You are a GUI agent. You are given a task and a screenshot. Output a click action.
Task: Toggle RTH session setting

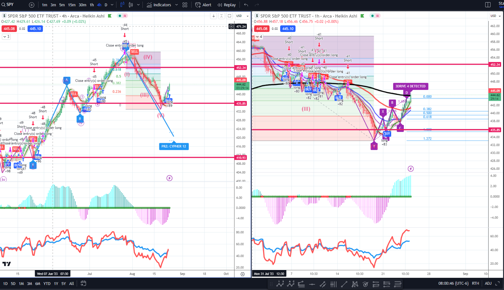click(x=476, y=283)
